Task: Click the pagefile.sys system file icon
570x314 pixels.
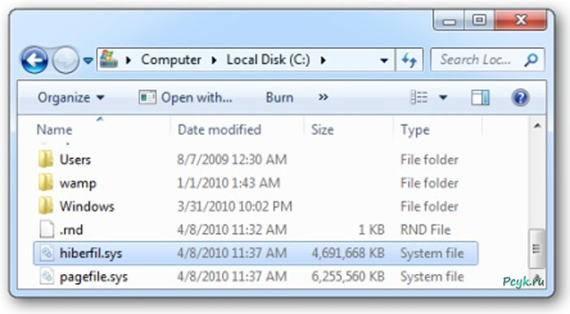Action: 47,276
